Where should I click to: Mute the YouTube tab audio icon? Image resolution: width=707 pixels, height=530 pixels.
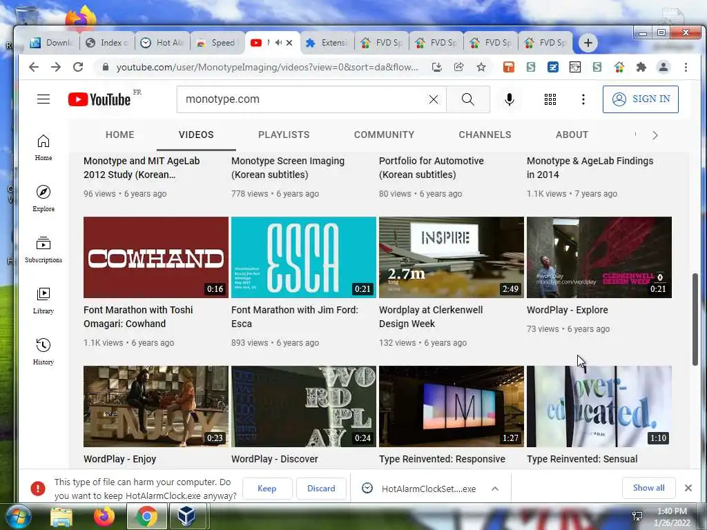[279, 43]
